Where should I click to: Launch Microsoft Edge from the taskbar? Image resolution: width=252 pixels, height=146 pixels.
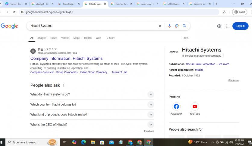[83, 142]
